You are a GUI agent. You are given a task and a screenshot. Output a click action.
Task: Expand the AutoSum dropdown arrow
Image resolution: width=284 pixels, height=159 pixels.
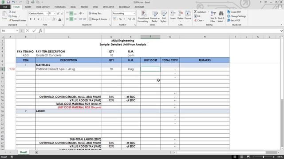pyautogui.click(x=208, y=12)
